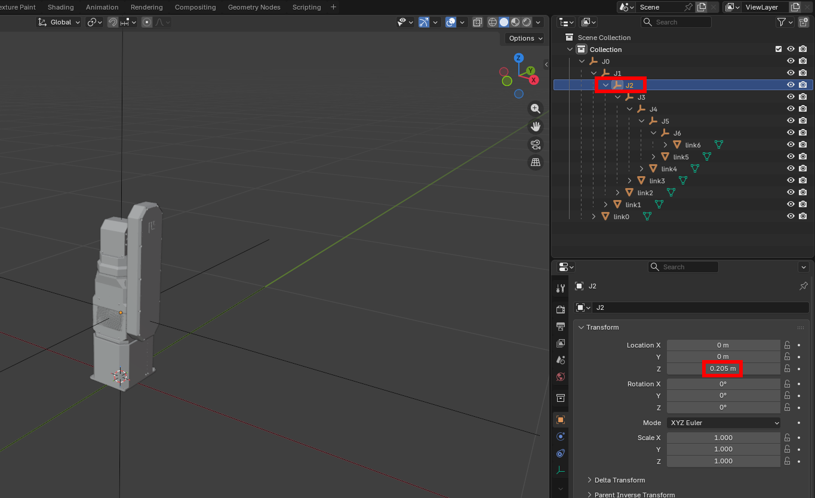Click the zoom magnifier viewport button
The image size is (815, 498).
(536, 109)
